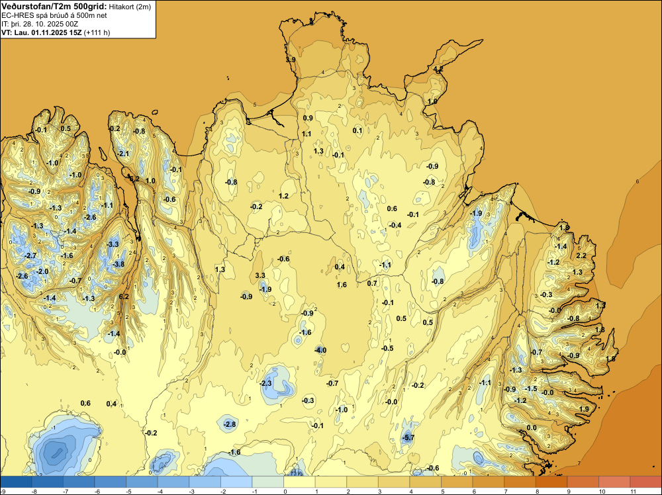Click the legend color block between 8 and 9
Image resolution: width=662 pixels, height=495 pixels.
point(551,482)
